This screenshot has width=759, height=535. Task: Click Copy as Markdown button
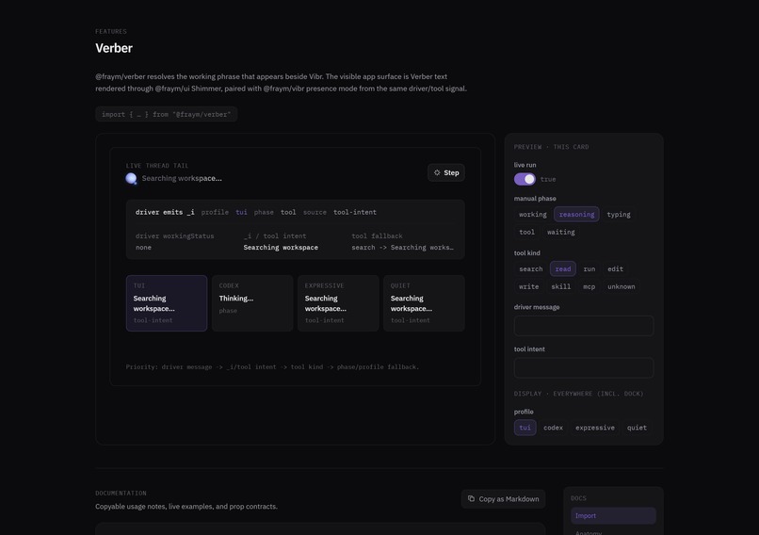(503, 499)
